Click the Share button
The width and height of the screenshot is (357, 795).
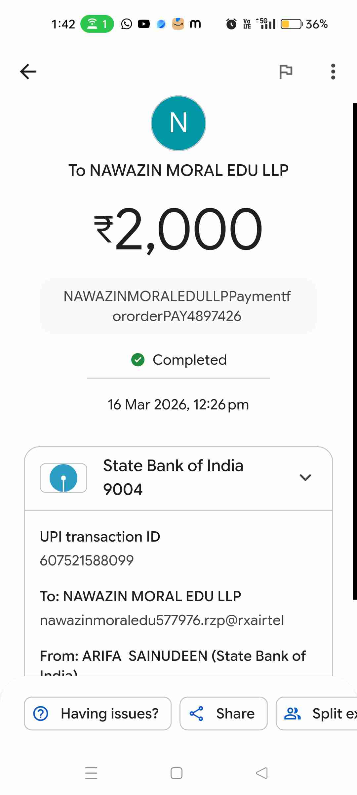(x=223, y=714)
